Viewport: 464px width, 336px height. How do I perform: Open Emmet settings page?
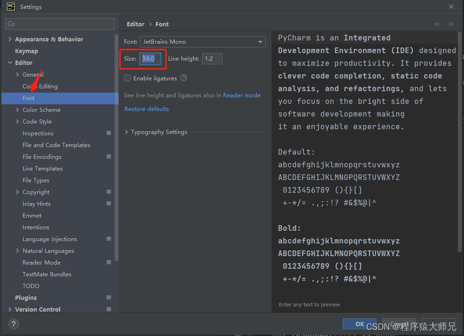click(x=32, y=216)
